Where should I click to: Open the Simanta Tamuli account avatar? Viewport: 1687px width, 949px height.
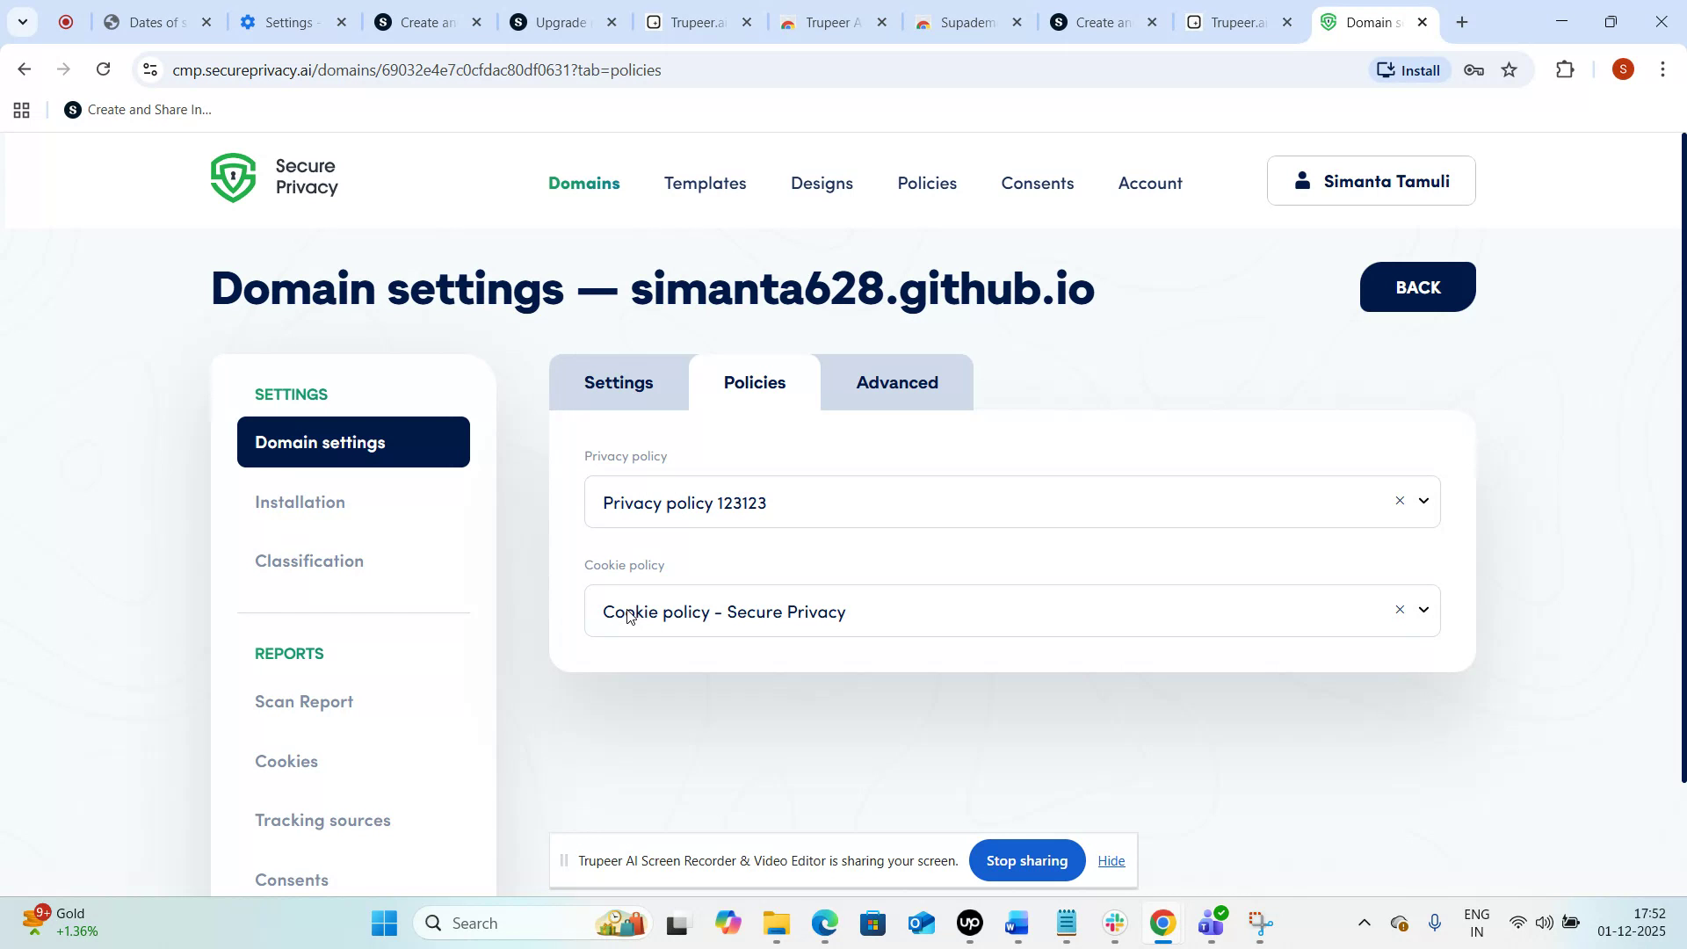tap(1303, 181)
